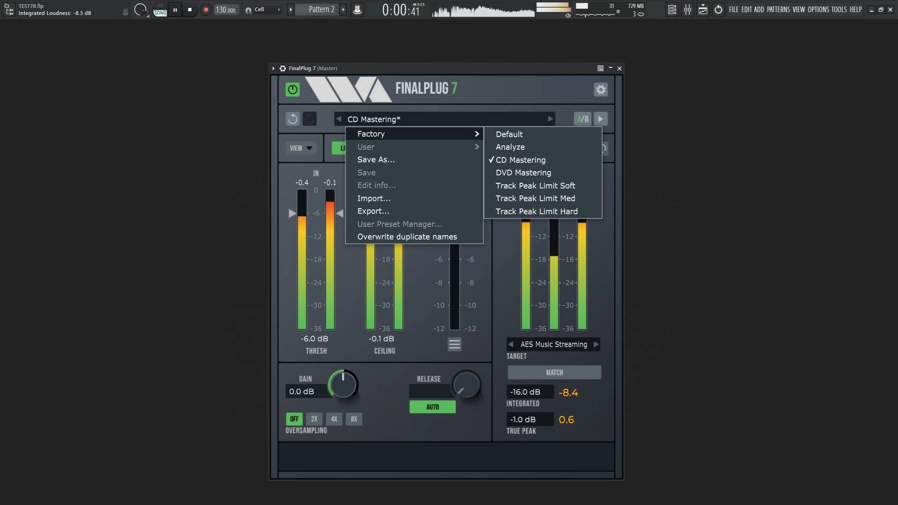Toggle the AUTO release button

pos(432,407)
